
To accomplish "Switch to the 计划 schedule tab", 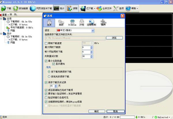I will [82, 23].
